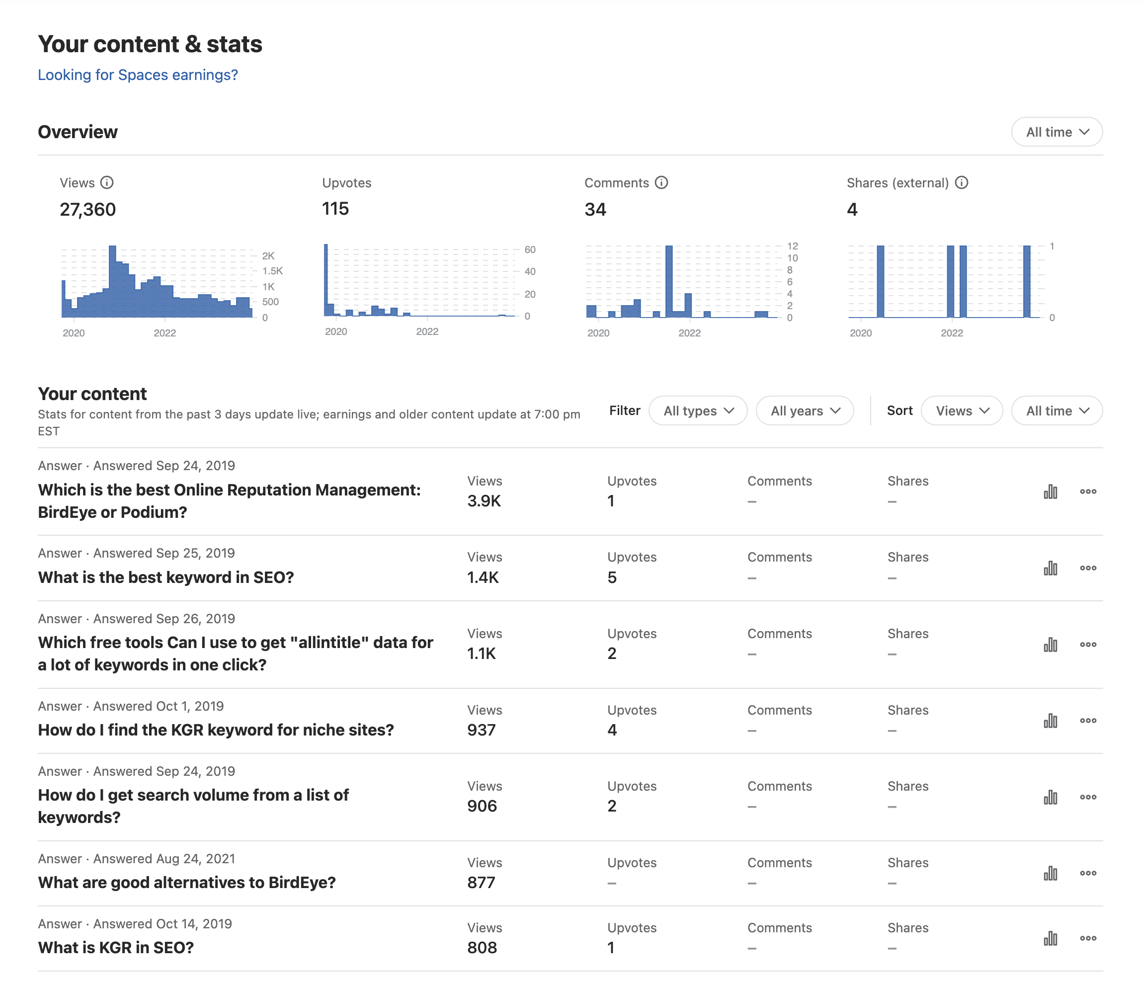The image size is (1142, 981).
Task: Click the Comments info icon in Overview
Action: [661, 182]
